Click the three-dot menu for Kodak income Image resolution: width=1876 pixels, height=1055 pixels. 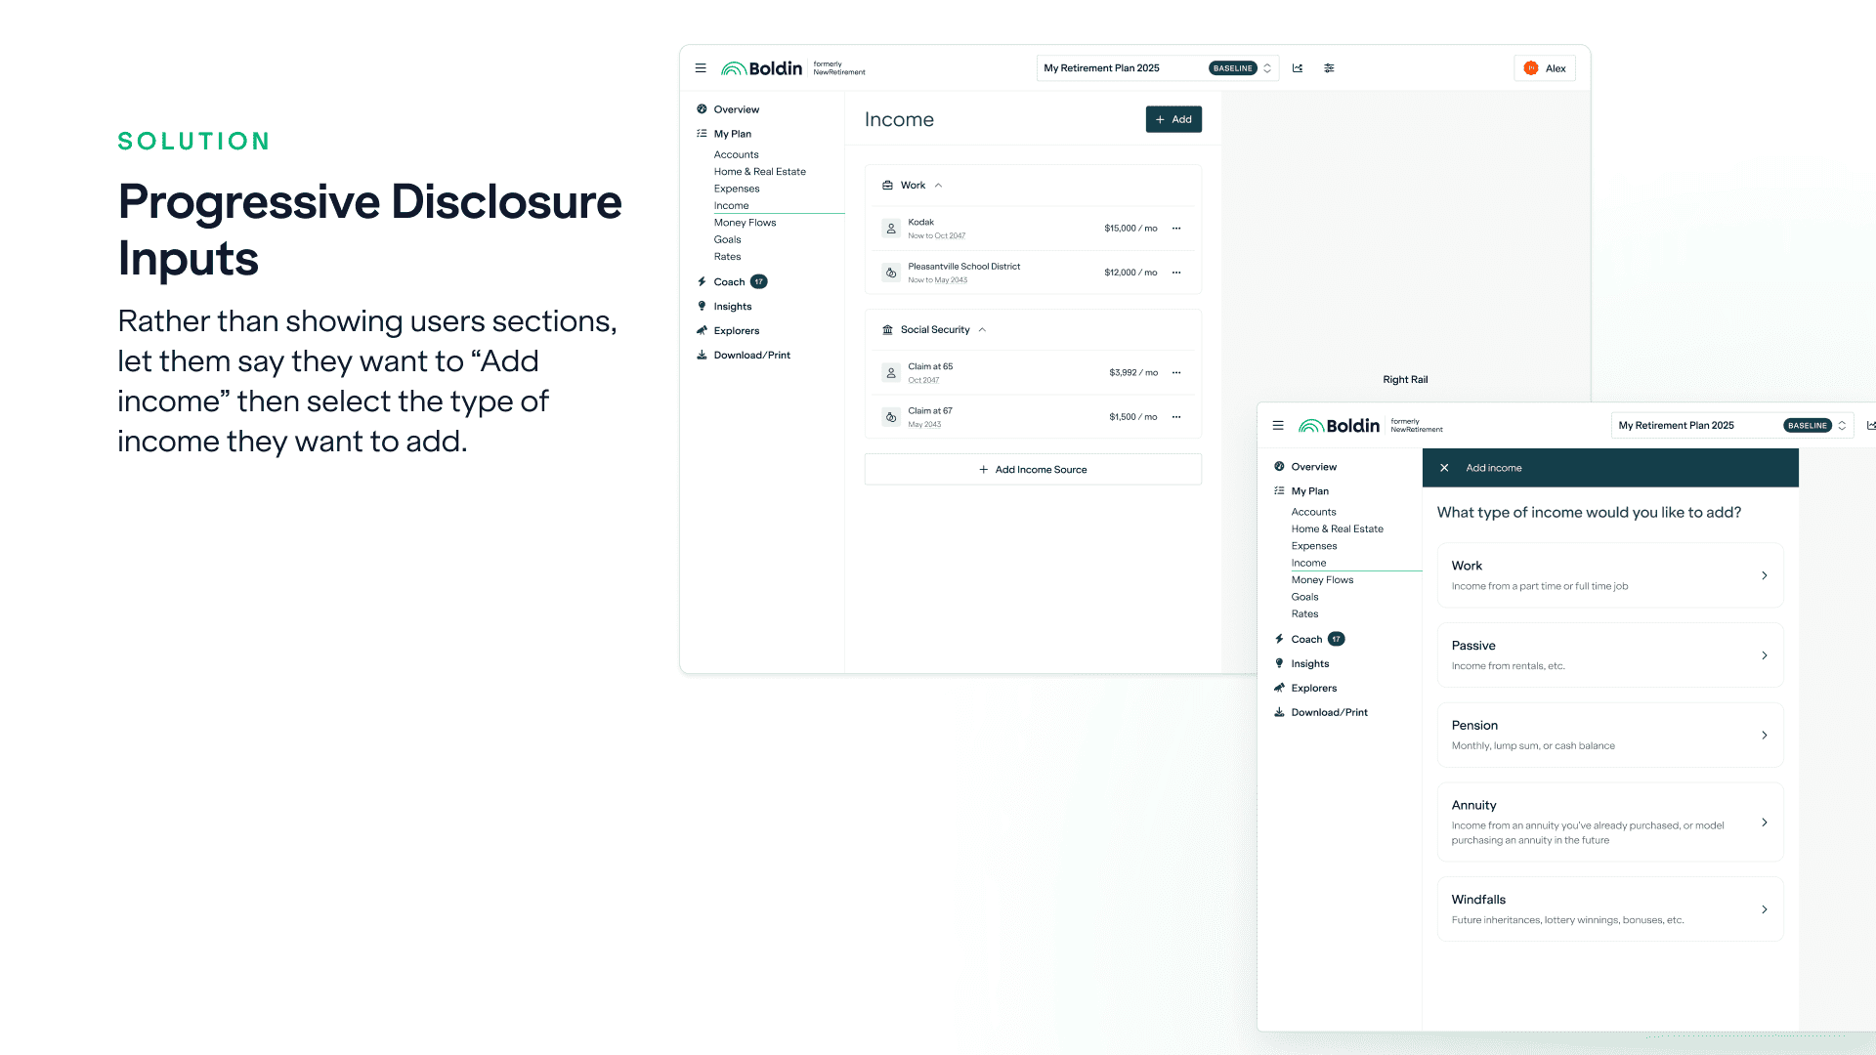pyautogui.click(x=1176, y=229)
